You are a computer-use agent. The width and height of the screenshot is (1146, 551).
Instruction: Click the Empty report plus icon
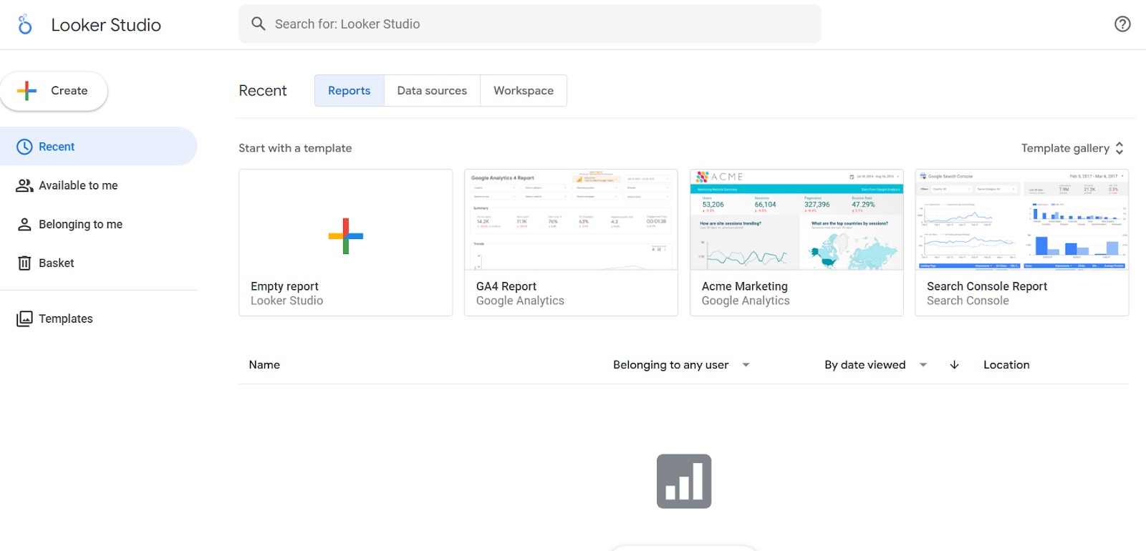pos(346,236)
